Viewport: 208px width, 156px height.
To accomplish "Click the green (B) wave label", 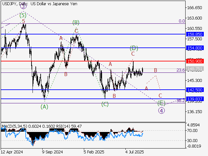I will point(76,22).
